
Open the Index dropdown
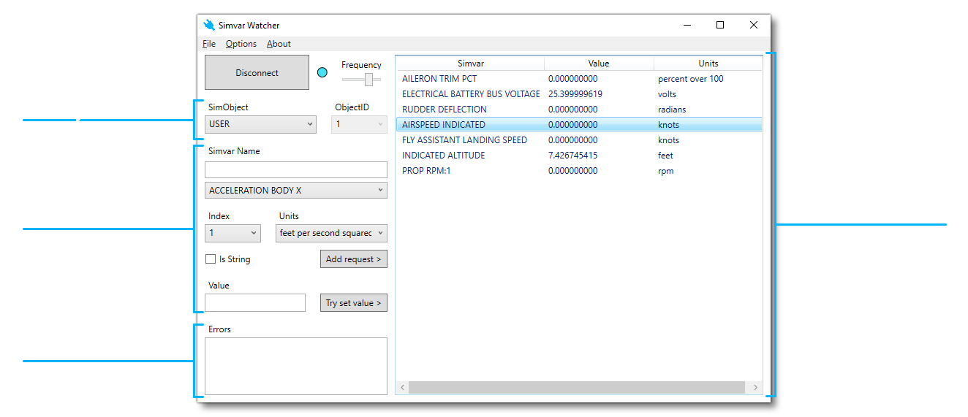pyautogui.click(x=232, y=234)
